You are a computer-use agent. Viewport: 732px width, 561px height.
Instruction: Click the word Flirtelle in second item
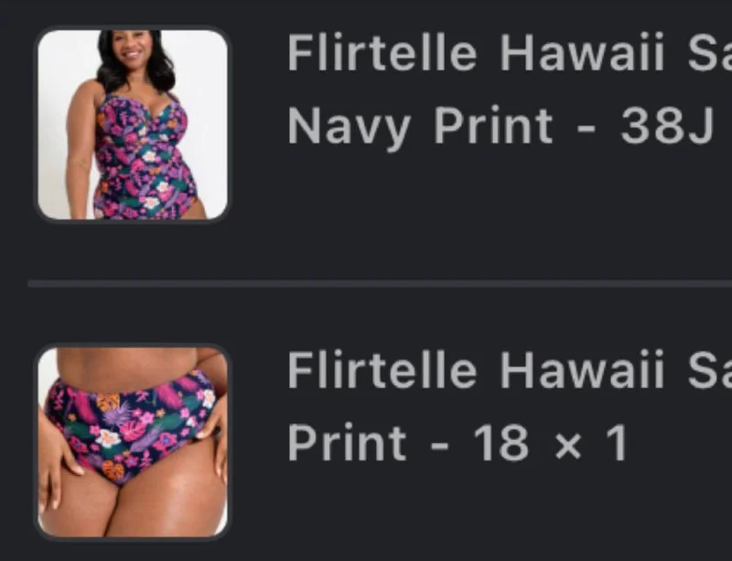click(382, 370)
